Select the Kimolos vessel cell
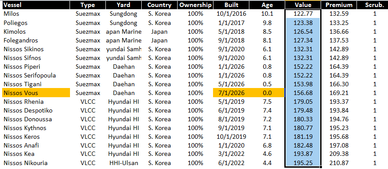 pyautogui.click(x=36, y=32)
